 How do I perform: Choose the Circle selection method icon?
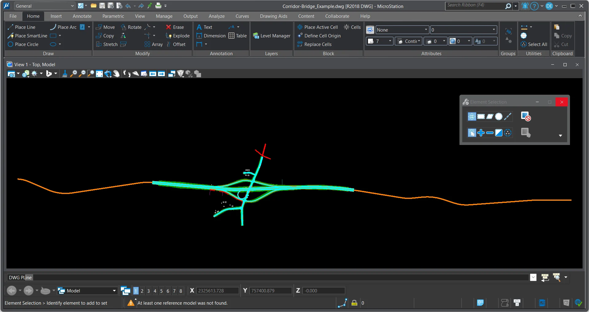(x=499, y=116)
